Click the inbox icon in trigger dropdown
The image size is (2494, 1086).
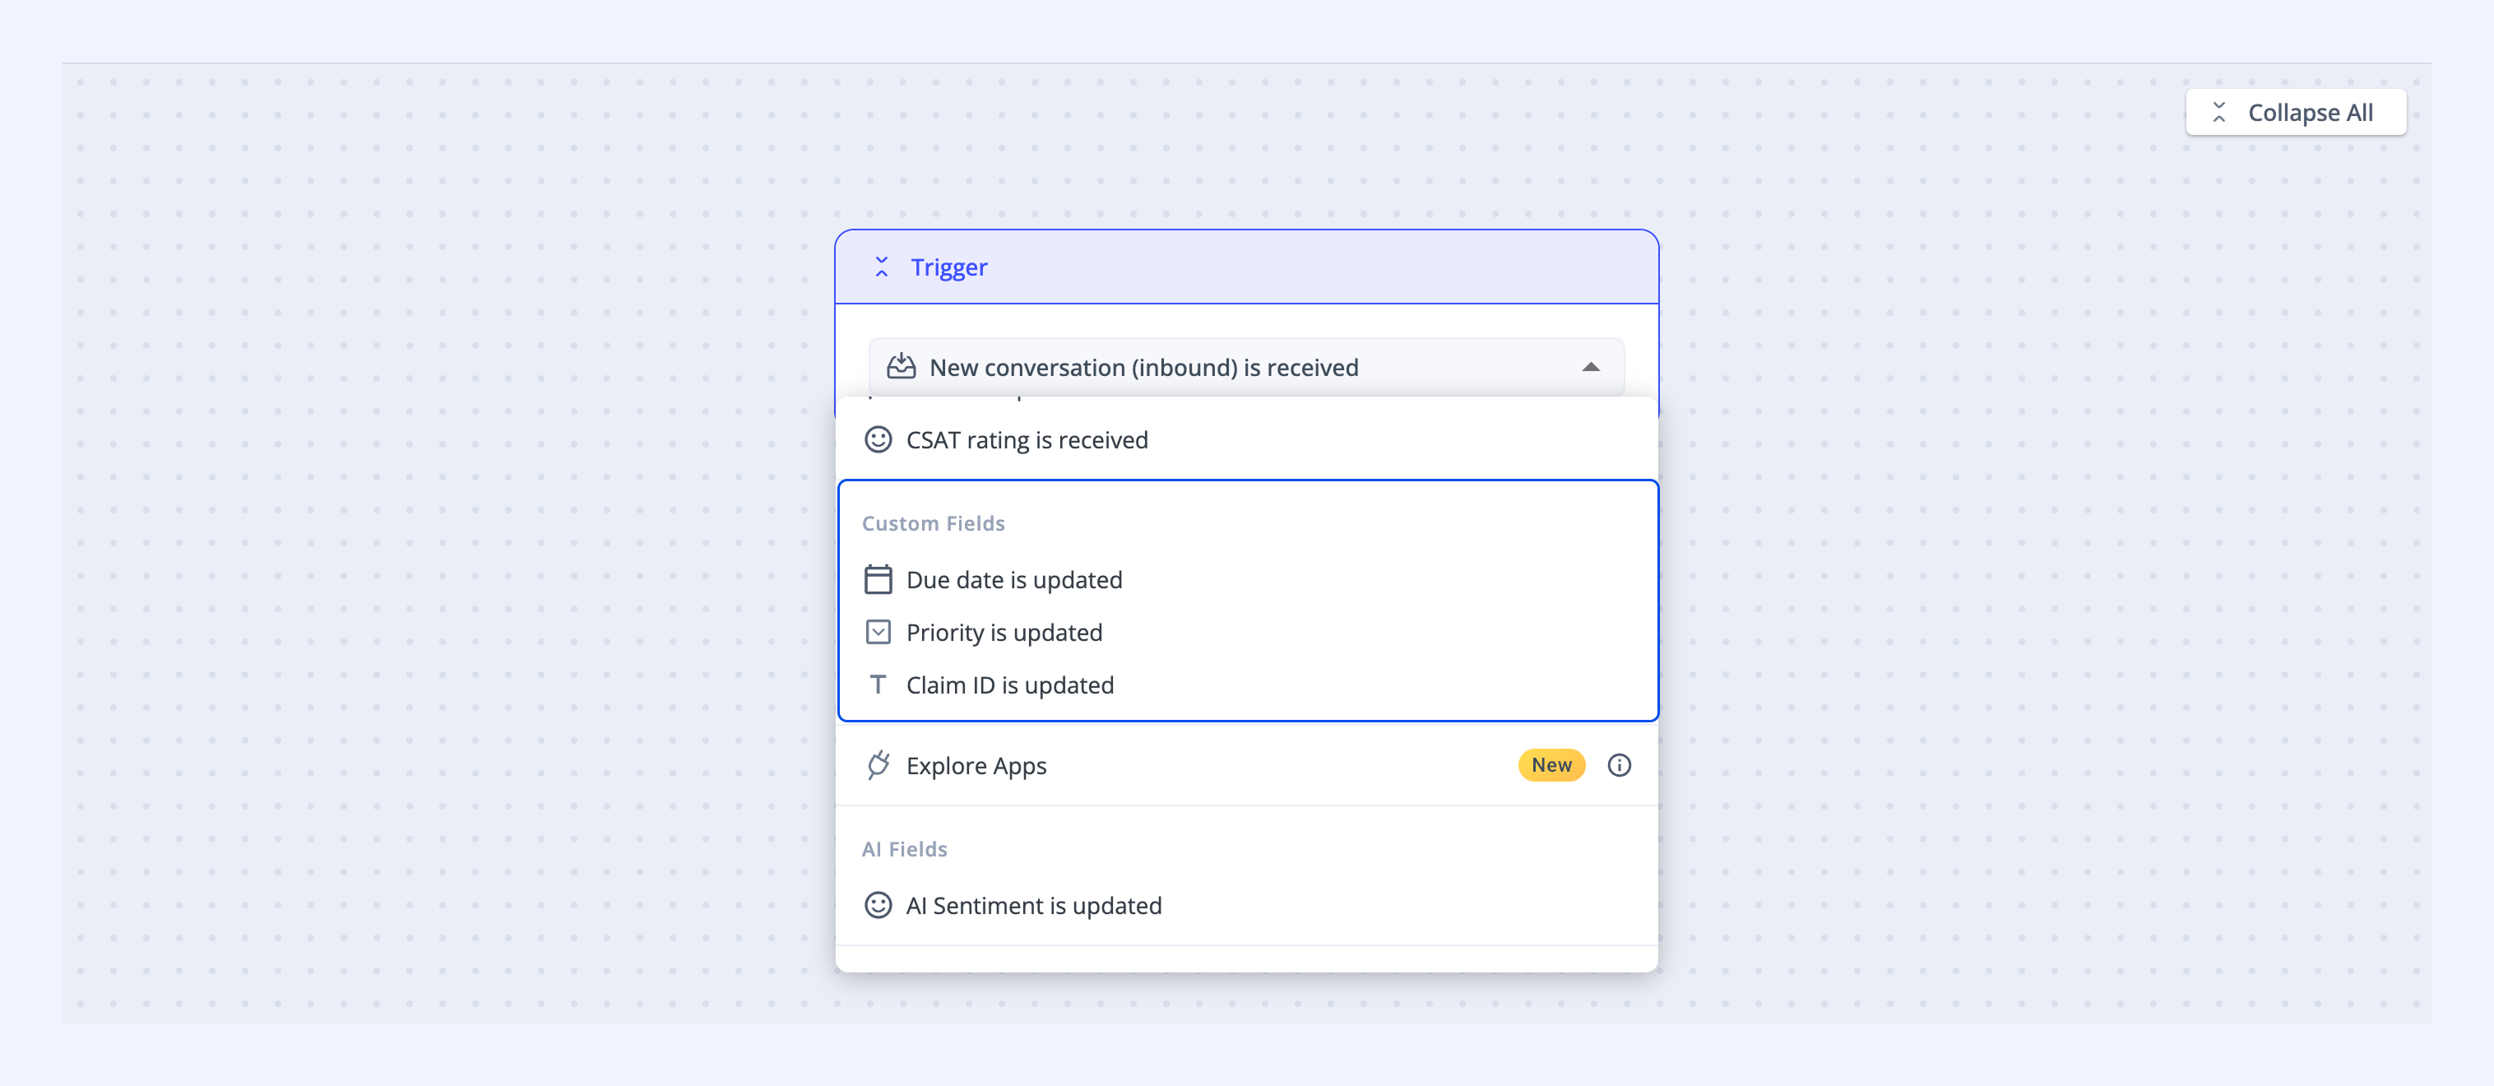(902, 366)
